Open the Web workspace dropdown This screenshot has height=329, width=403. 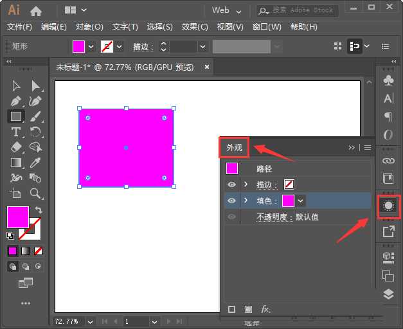click(x=226, y=10)
